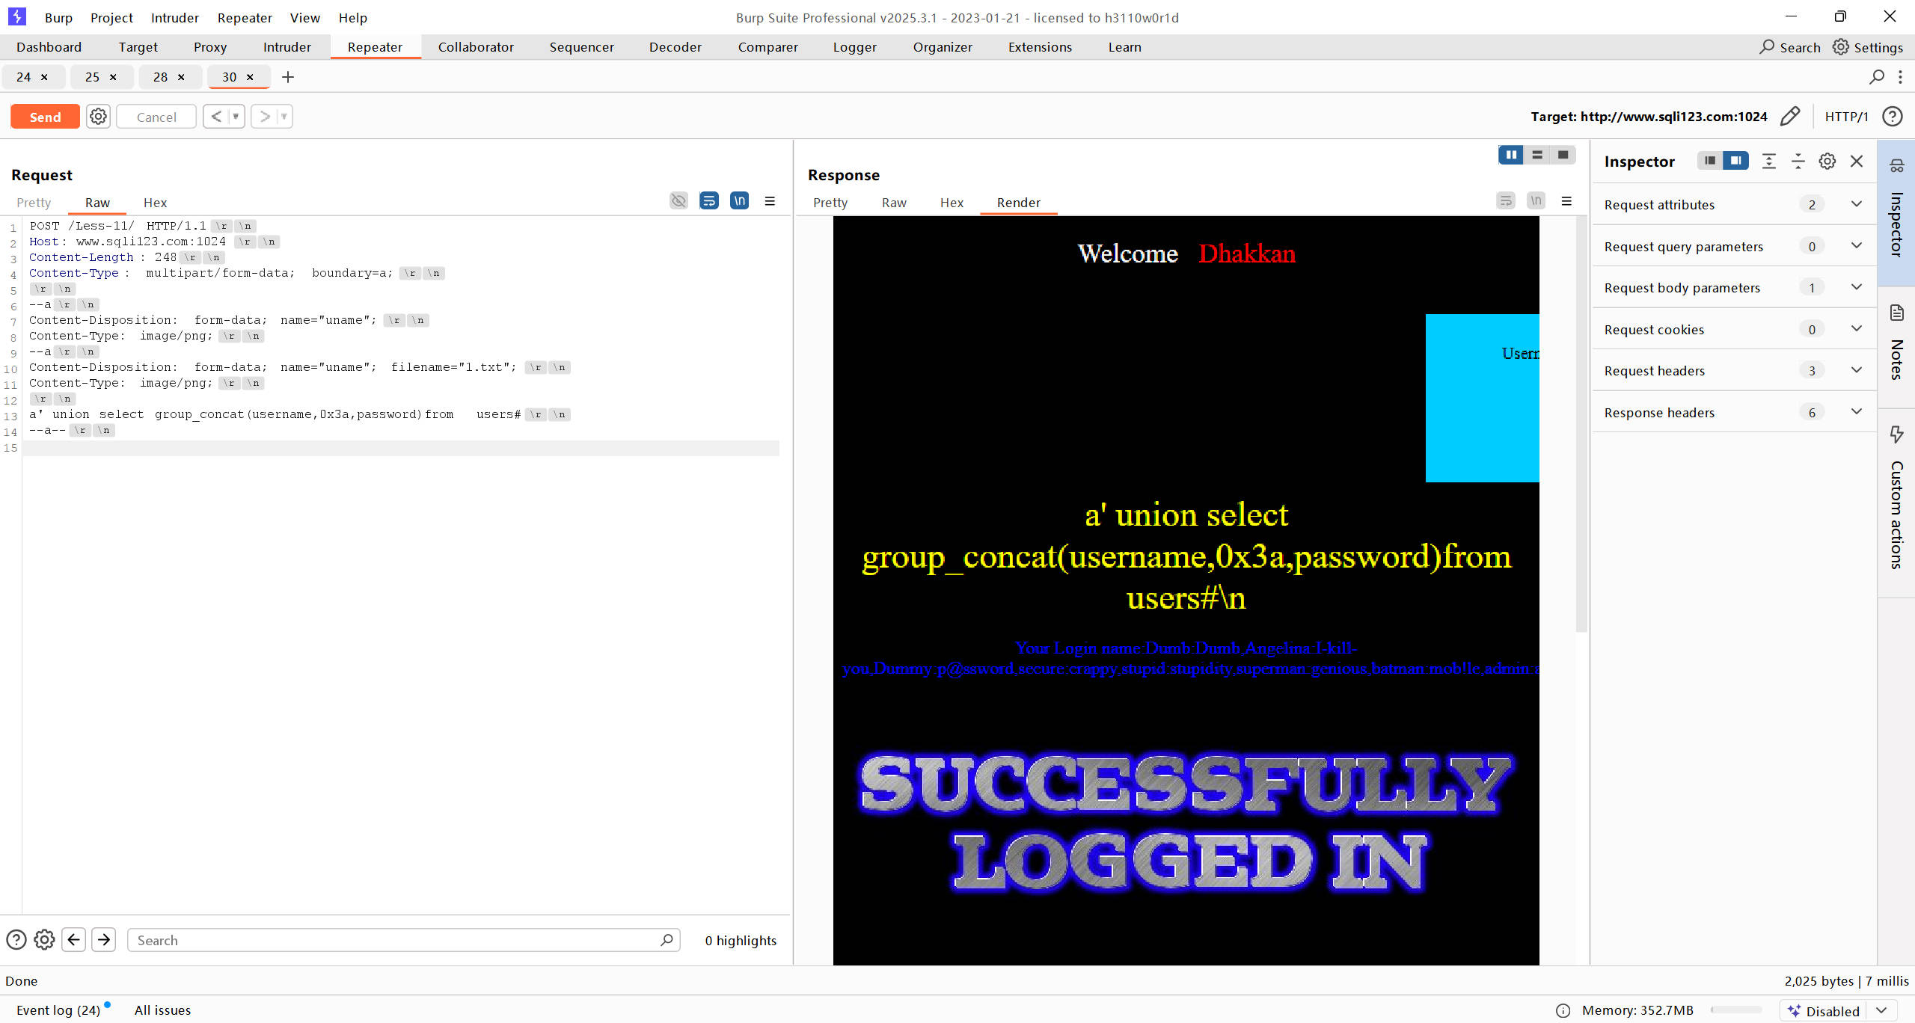The width and height of the screenshot is (1915, 1023).
Task: Click the memory usage bar
Action: coord(1735,1011)
